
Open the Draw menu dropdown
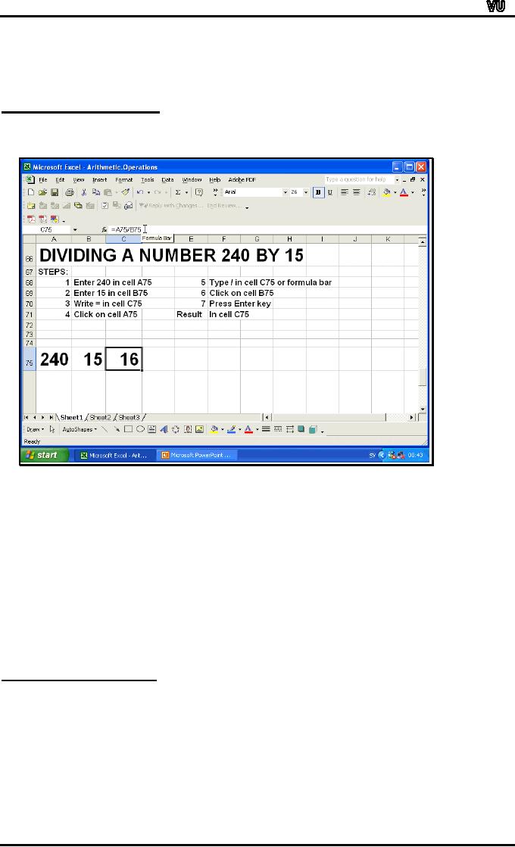36,429
